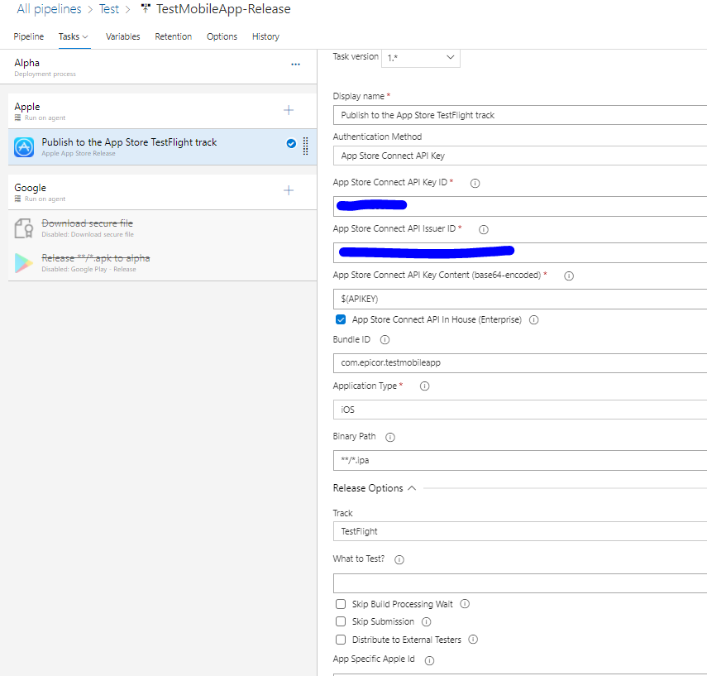
Task: Click What to Test input field
Action: coord(520,583)
